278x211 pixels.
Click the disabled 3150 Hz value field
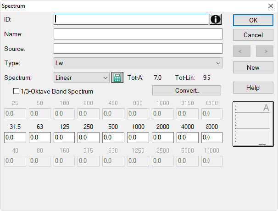tap(188, 114)
